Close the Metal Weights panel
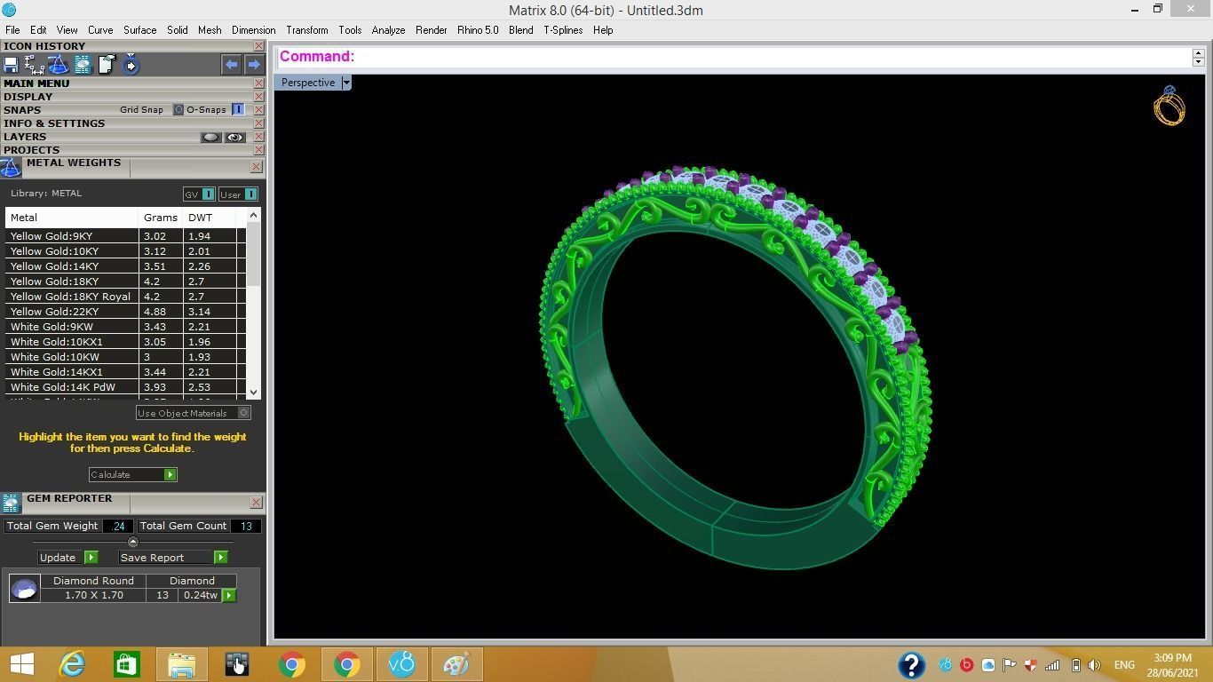Viewport: 1213px width, 682px height. [256, 166]
